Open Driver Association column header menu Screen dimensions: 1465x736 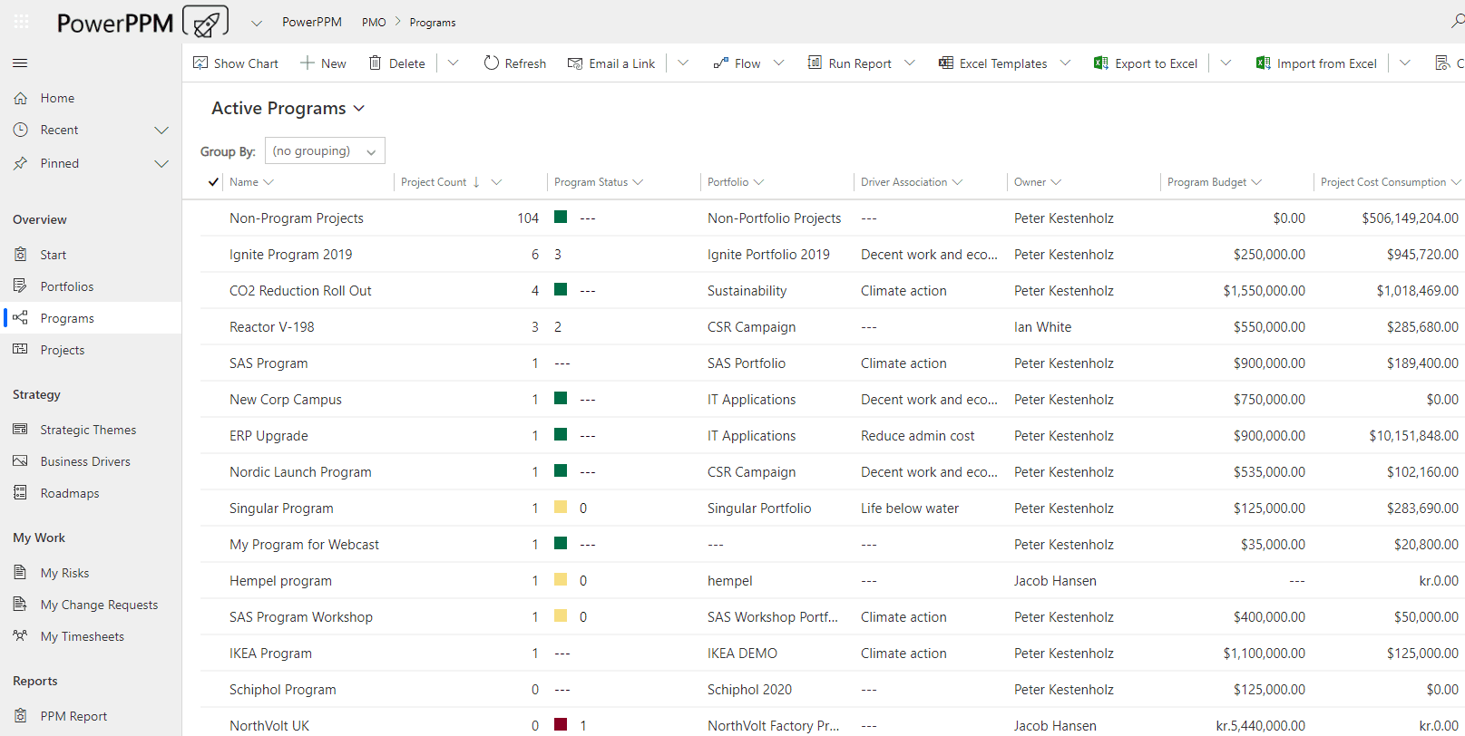click(912, 182)
